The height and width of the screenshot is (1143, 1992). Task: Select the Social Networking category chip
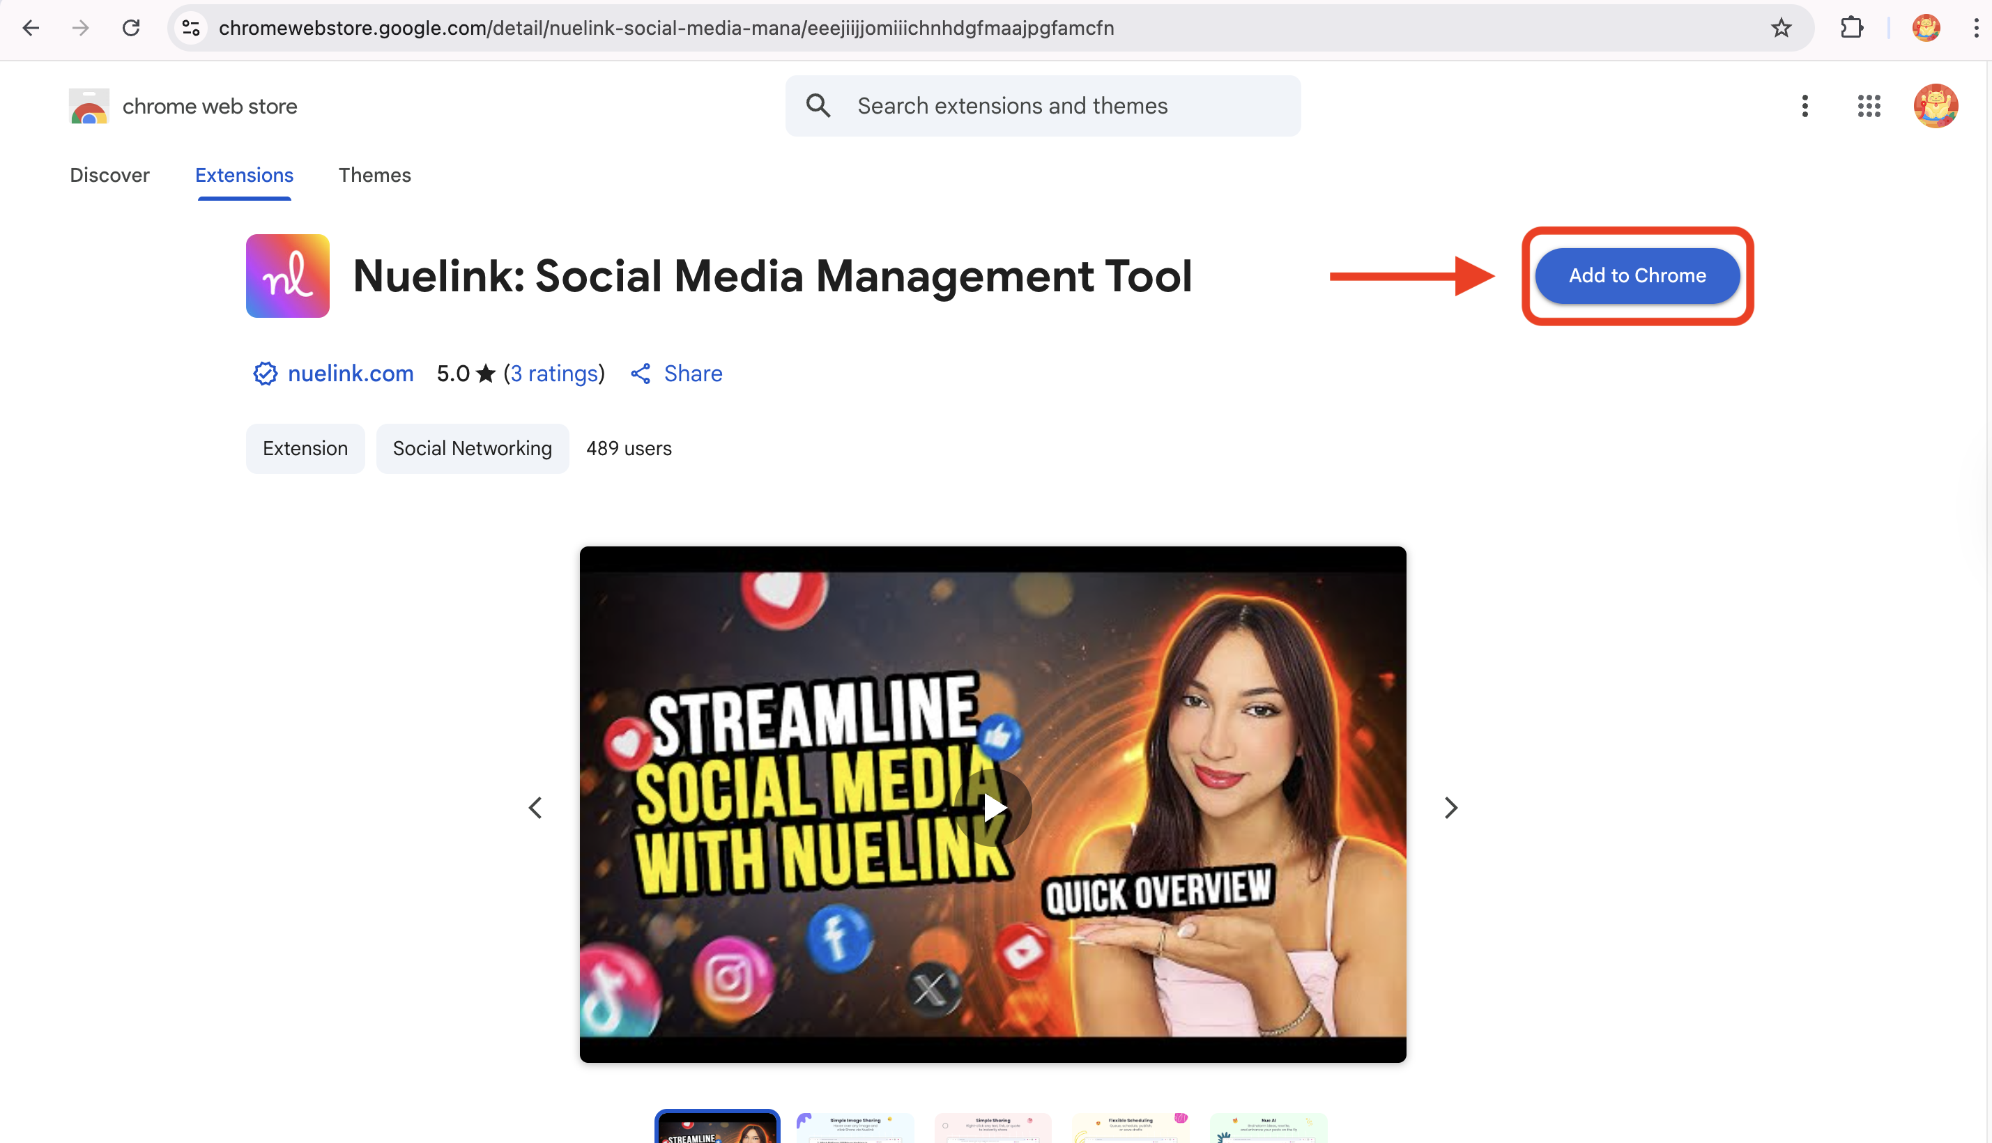[472, 448]
